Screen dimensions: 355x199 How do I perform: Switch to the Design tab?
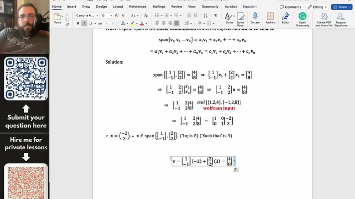(x=101, y=6)
